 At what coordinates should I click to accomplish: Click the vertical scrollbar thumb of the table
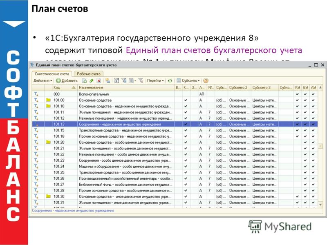(x=320, y=146)
